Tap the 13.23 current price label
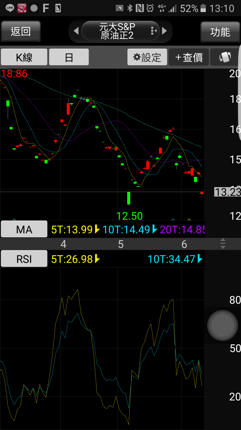 (x=227, y=192)
